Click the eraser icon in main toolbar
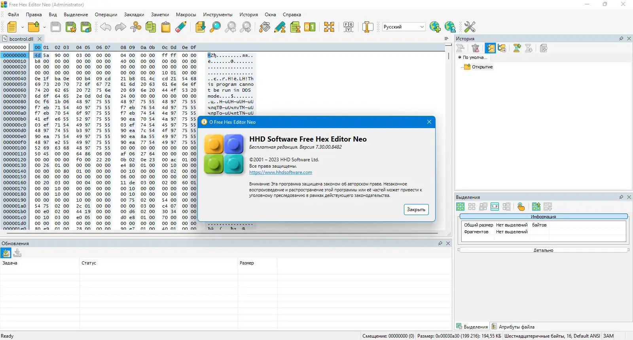The image size is (633, 340). click(181, 27)
